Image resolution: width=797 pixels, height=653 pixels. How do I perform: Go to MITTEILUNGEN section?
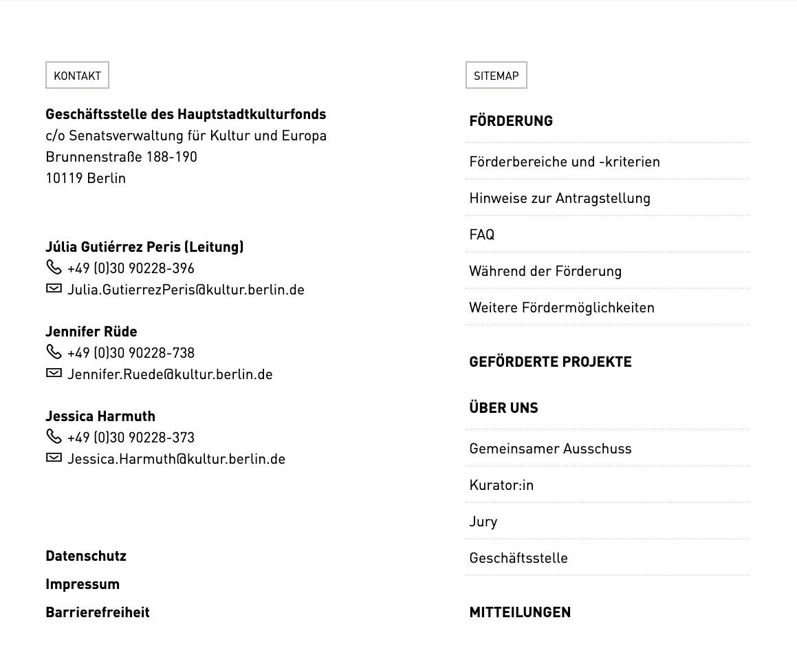[520, 612]
